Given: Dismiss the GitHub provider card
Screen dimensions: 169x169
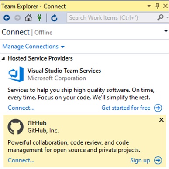Looking at the screenshot, I should click(162, 120).
